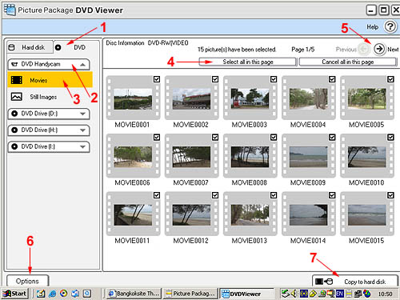Open Help via the question mark icon

(390, 26)
